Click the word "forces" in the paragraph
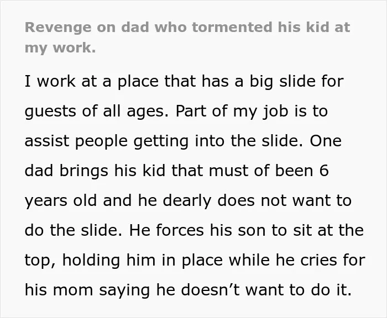The height and width of the screenshot is (318, 387). (180, 230)
